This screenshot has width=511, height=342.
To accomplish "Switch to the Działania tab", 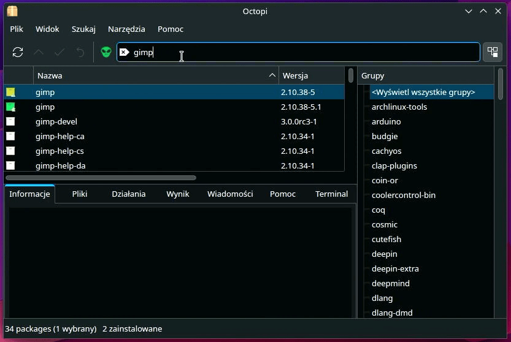I will click(x=129, y=194).
